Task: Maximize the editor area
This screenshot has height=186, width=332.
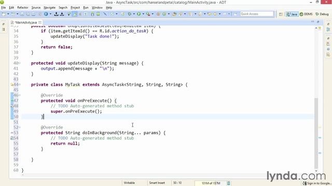Action: [318, 22]
